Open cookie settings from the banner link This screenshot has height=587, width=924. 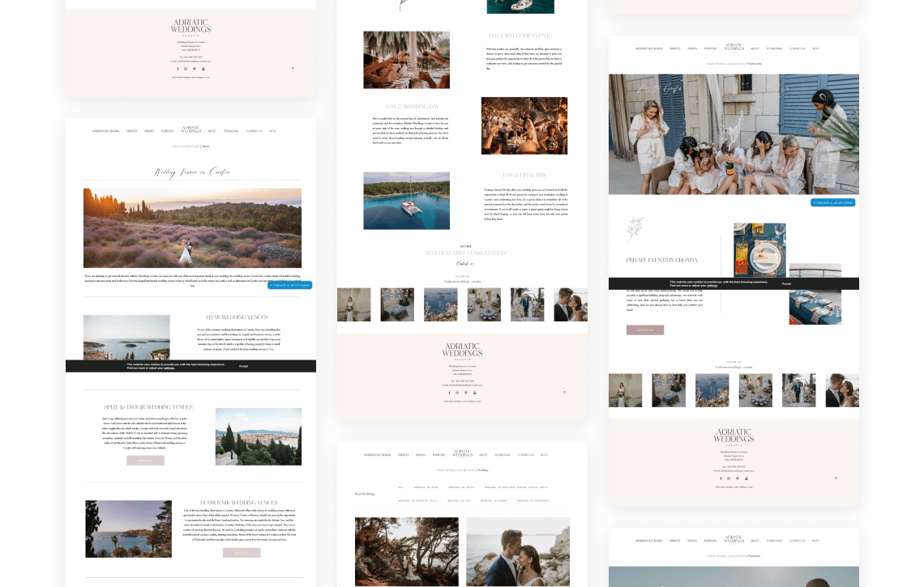[169, 367]
